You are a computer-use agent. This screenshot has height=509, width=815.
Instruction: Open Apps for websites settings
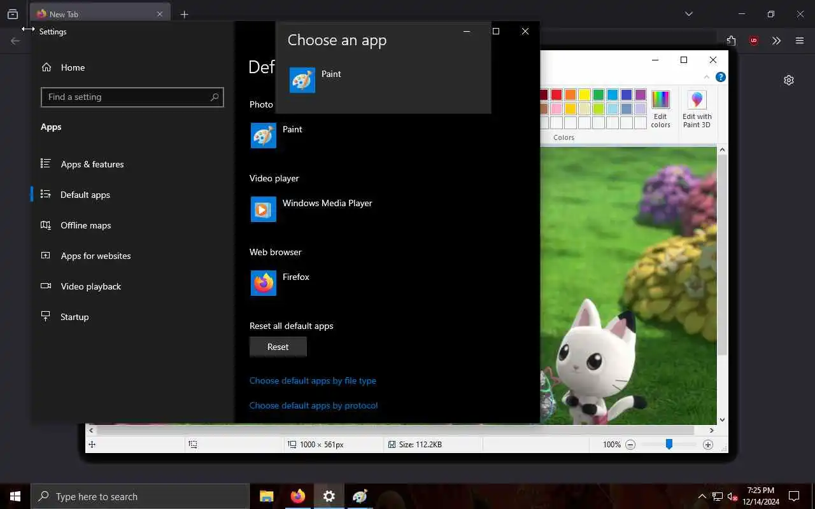coord(85,256)
